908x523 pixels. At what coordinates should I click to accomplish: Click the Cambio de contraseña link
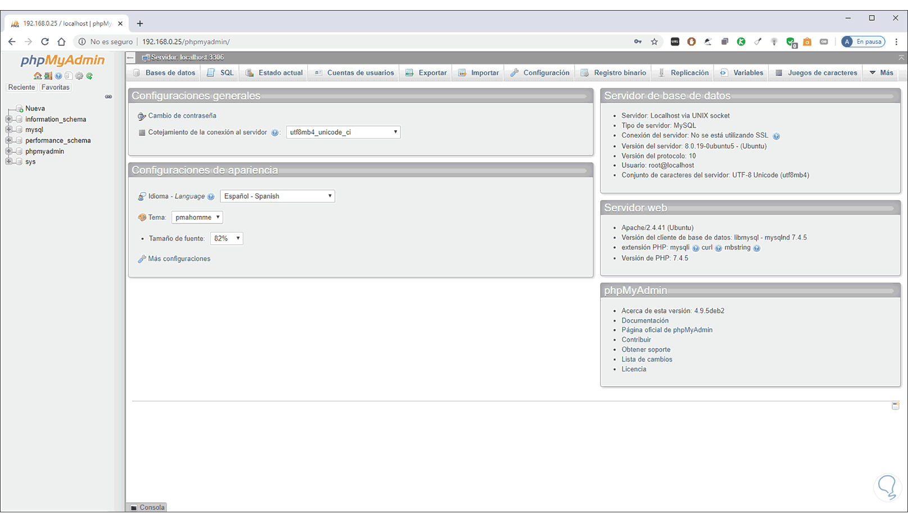pyautogui.click(x=182, y=116)
